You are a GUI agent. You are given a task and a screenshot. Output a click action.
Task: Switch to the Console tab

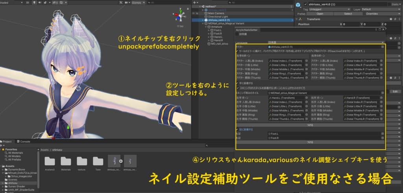25,141
